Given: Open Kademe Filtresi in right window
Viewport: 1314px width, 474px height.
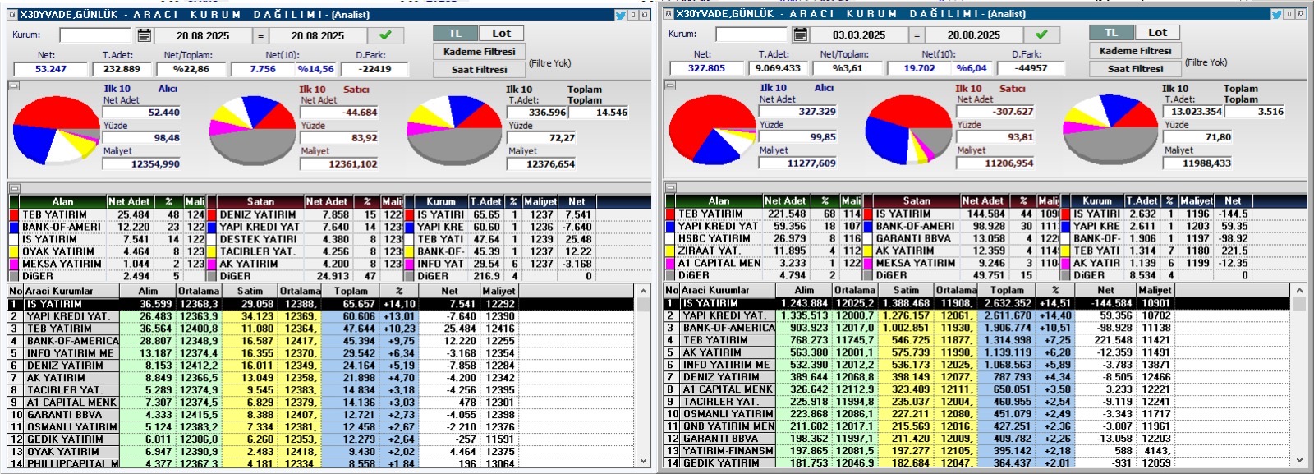Looking at the screenshot, I should [x=1135, y=50].
